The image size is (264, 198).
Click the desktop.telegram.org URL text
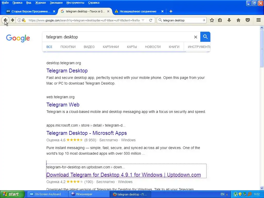click(x=64, y=63)
